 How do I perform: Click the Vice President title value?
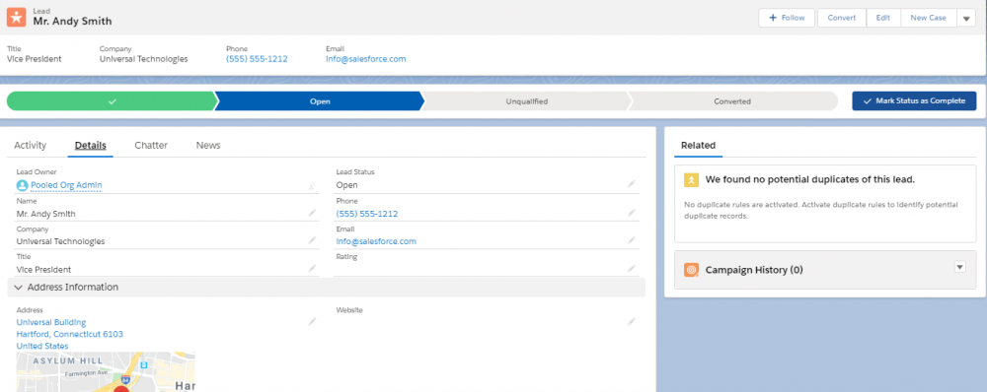43,270
